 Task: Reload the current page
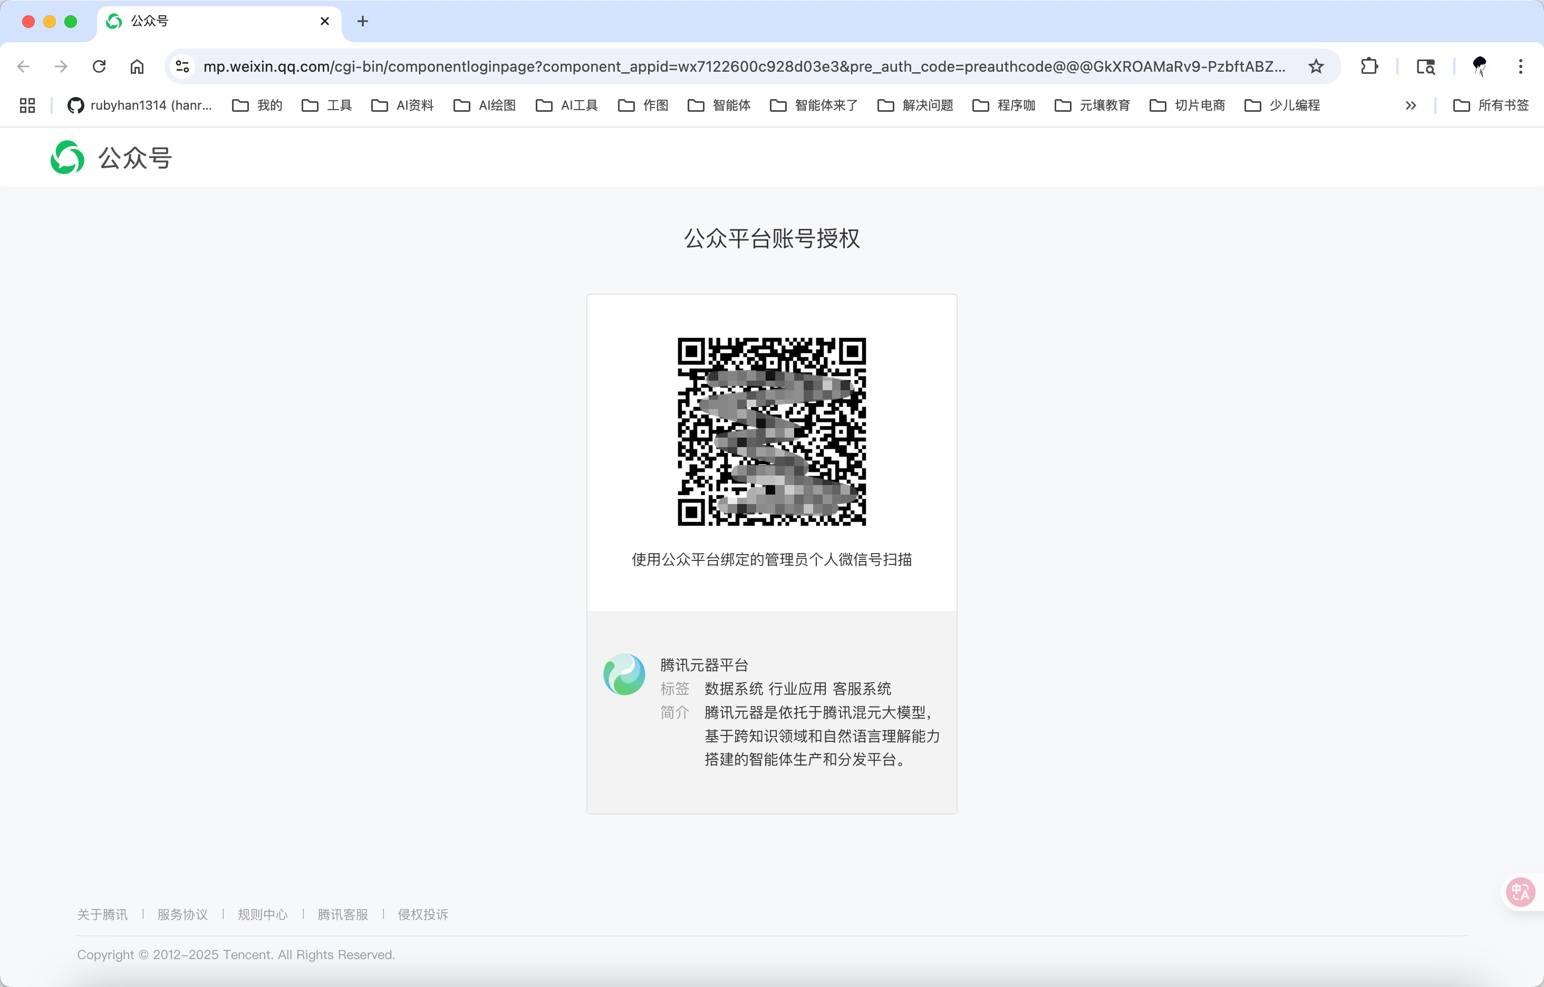pyautogui.click(x=99, y=66)
